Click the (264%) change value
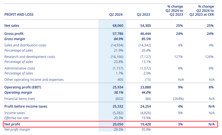 point(178,99)
